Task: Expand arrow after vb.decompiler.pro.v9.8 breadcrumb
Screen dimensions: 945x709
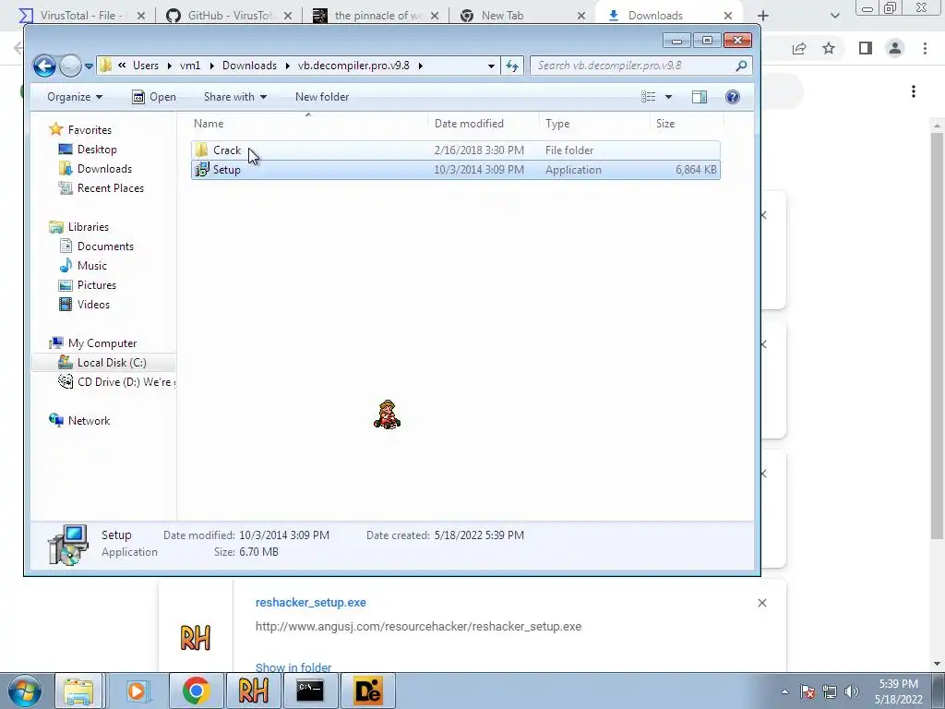Action: click(x=420, y=66)
